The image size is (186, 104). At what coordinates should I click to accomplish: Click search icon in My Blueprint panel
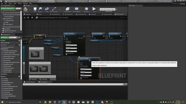tap(17, 38)
